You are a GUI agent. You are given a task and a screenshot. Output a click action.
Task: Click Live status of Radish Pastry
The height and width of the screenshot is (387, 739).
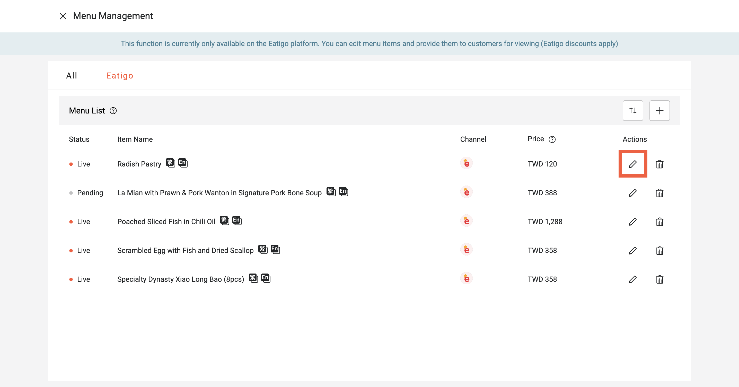(83, 164)
